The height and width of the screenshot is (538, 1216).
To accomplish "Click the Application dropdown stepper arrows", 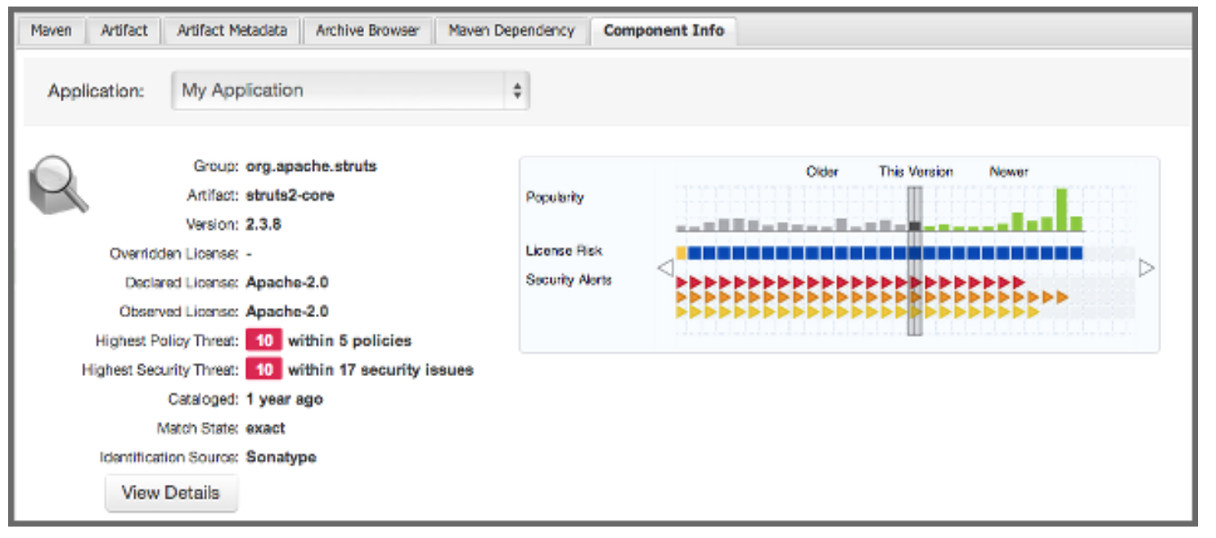I will coord(516,91).
